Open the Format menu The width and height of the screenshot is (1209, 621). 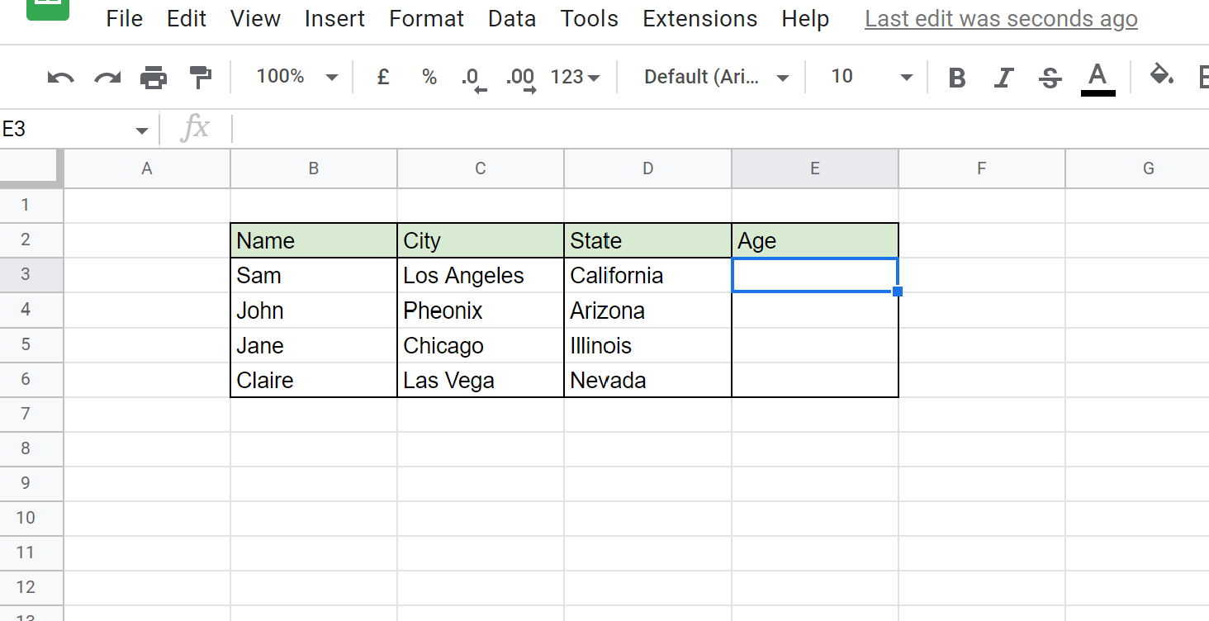(x=426, y=18)
